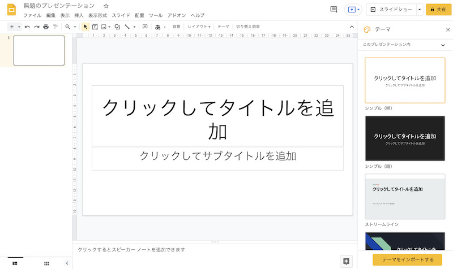Viewport: 453px width, 269px height.
Task: Click the 共有 share button
Action: [x=438, y=10]
